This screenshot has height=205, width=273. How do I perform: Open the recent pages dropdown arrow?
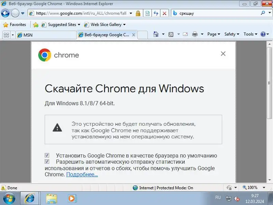23,13
